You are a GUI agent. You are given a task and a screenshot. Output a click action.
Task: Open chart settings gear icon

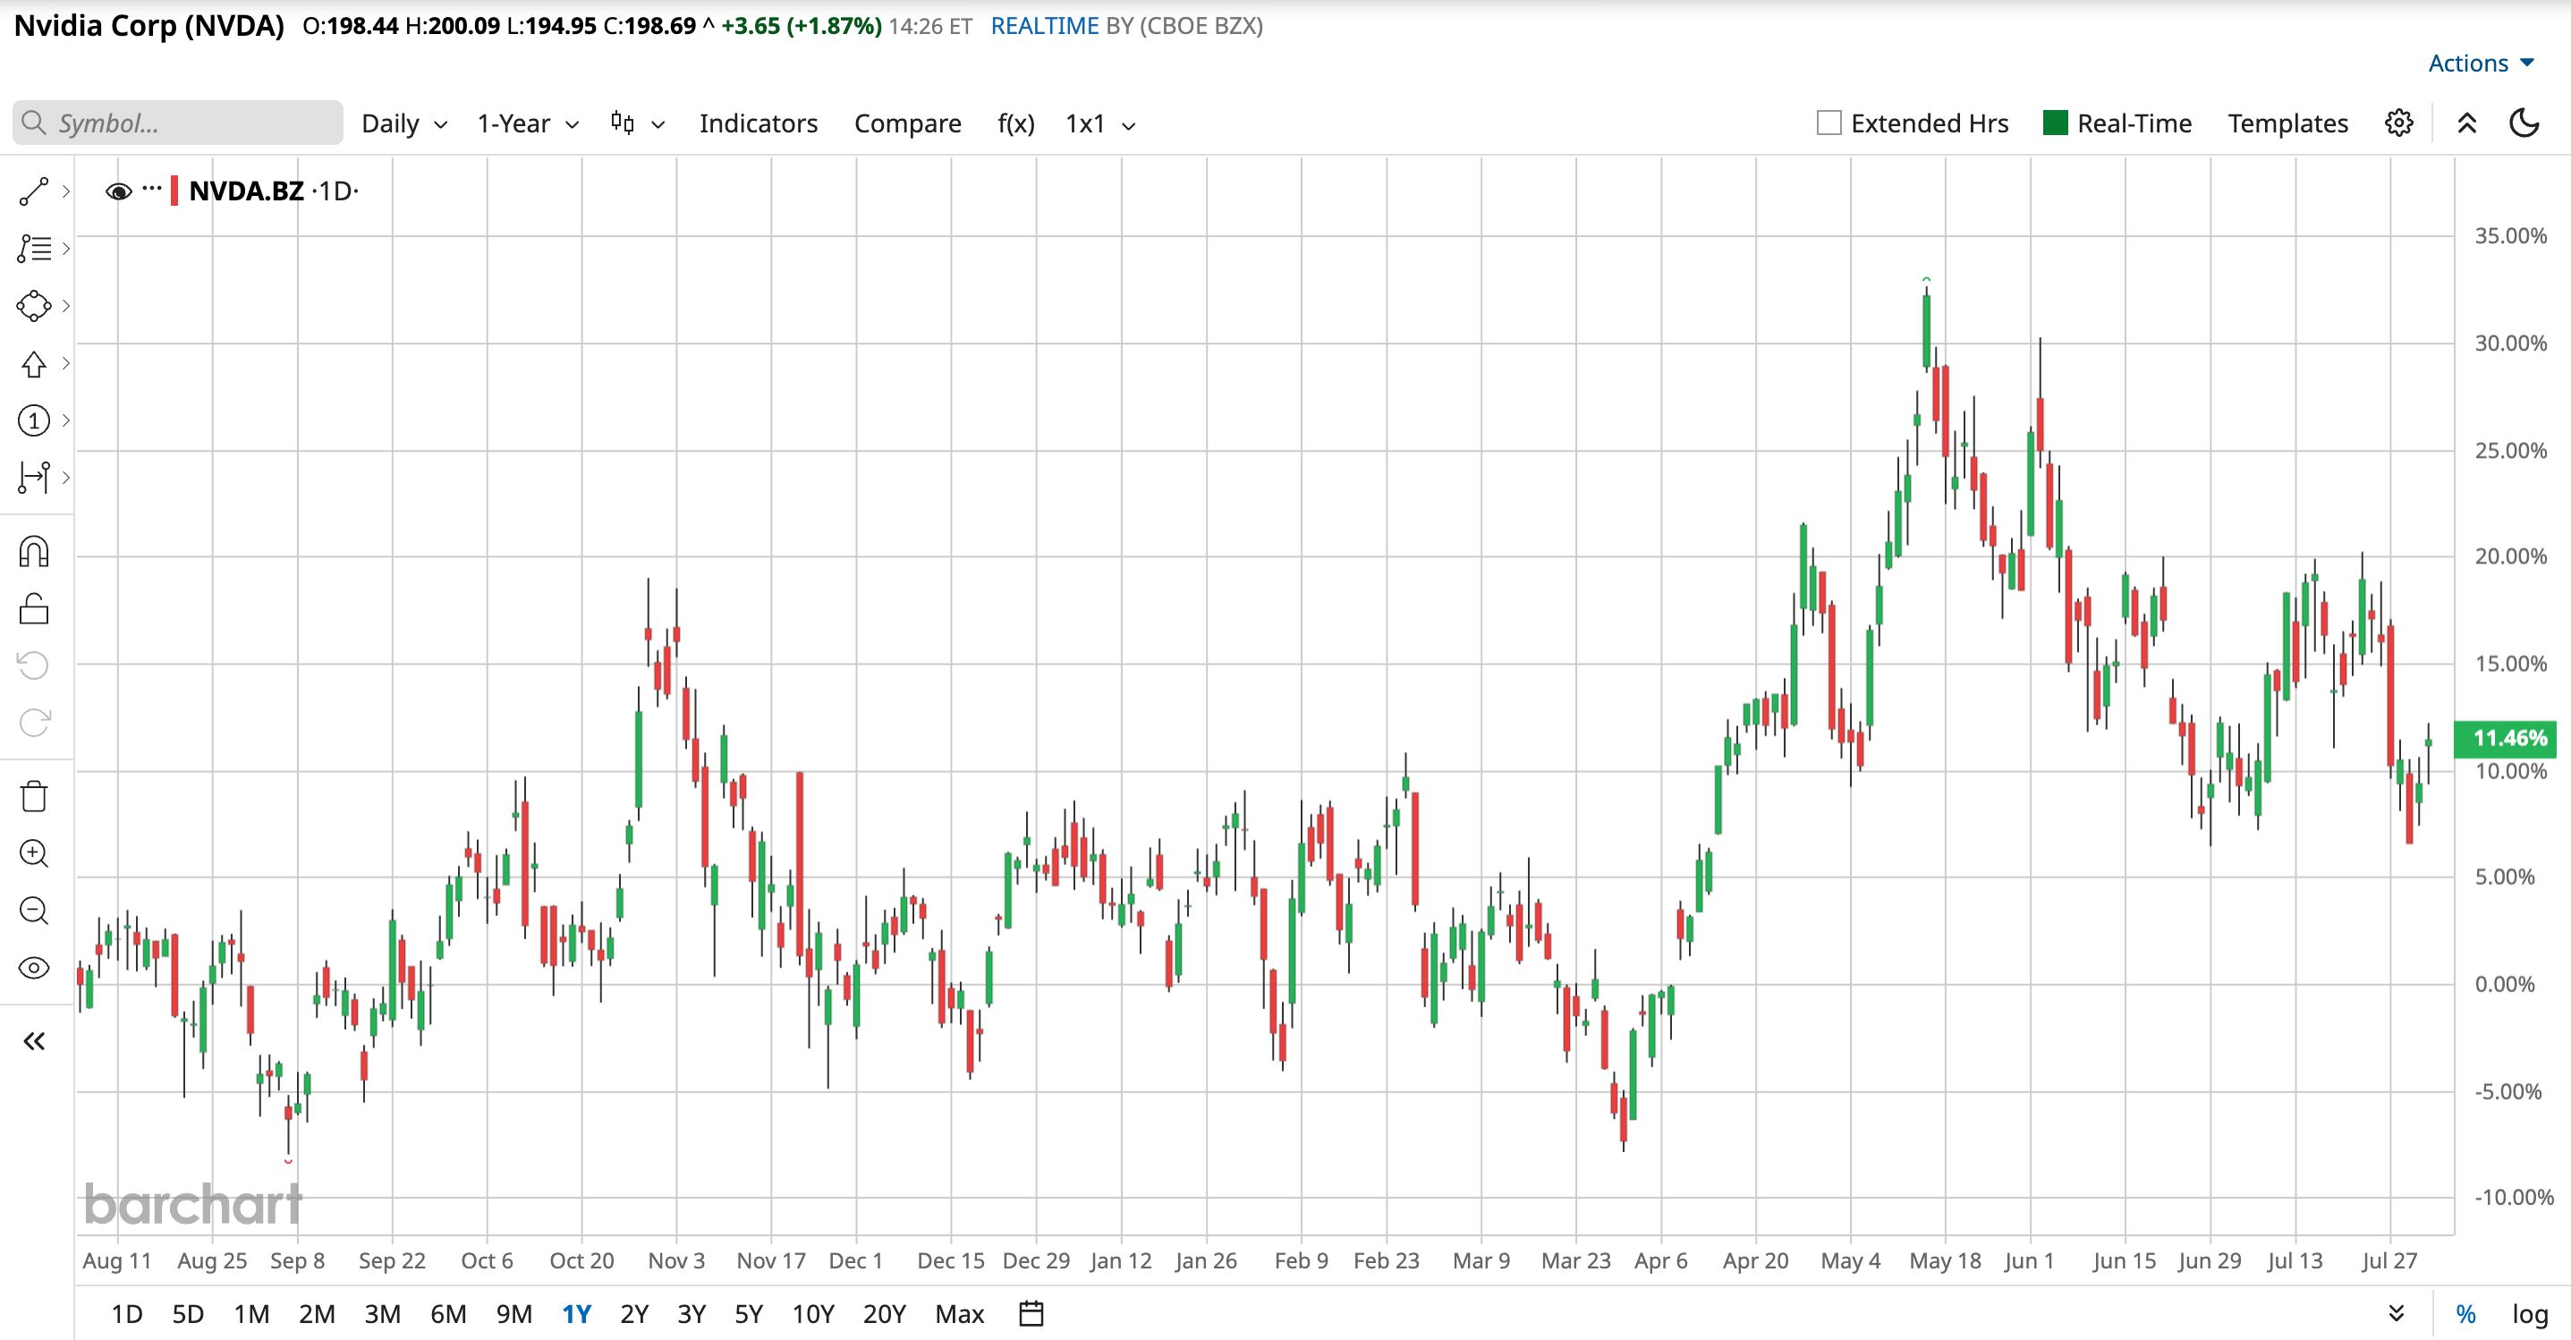(x=2399, y=123)
